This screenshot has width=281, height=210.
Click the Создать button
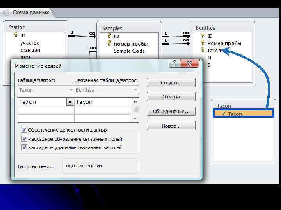[x=171, y=82]
